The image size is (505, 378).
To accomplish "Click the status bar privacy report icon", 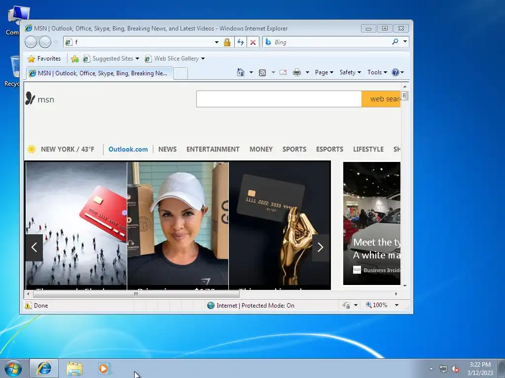I will [x=346, y=305].
